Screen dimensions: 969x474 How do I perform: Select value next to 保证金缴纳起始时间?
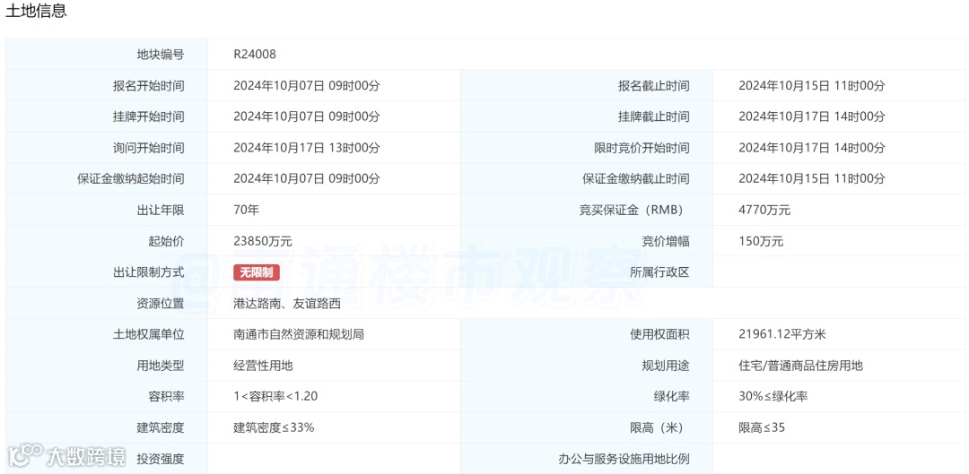tap(307, 179)
